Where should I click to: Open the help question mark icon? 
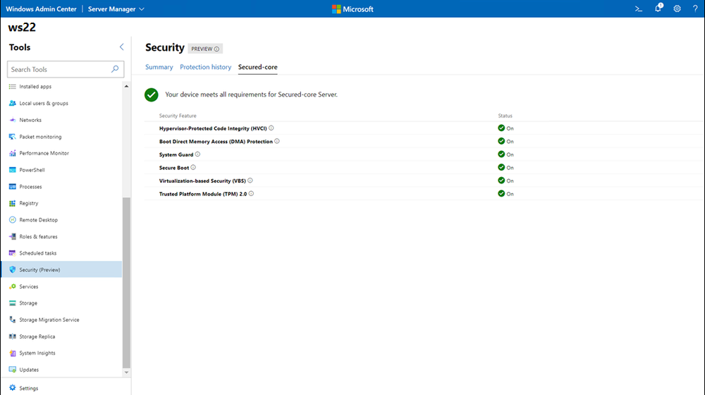pyautogui.click(x=695, y=8)
